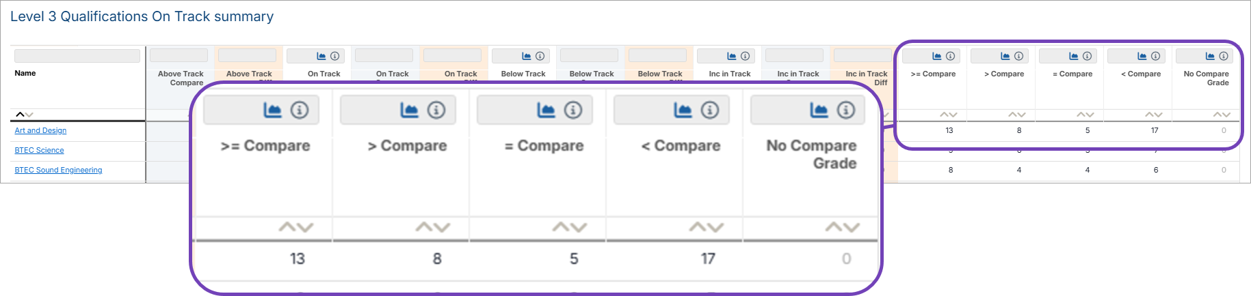Click the Below Track header label in the table

(x=523, y=74)
